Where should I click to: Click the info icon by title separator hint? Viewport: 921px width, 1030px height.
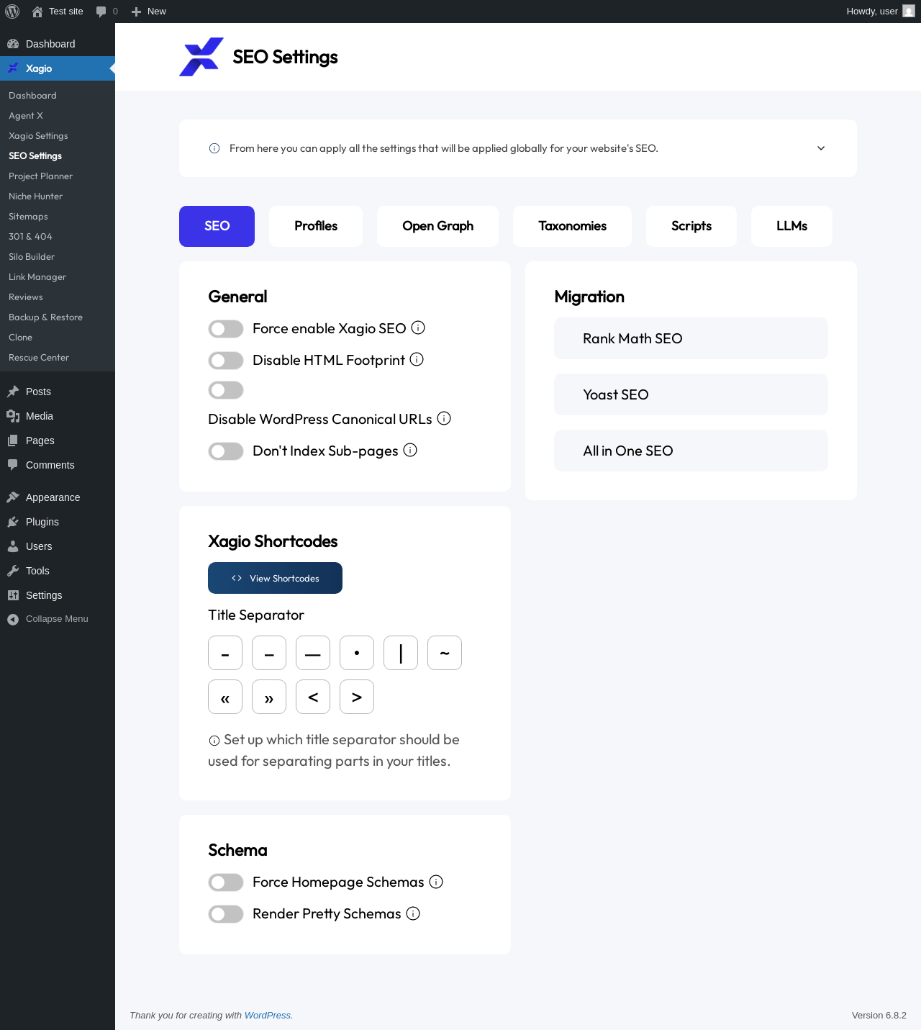(214, 741)
